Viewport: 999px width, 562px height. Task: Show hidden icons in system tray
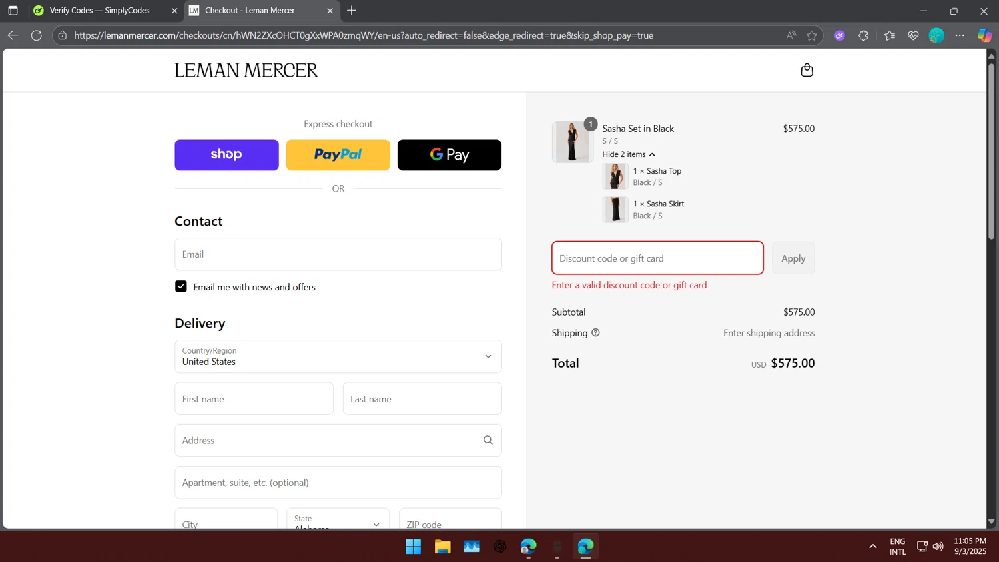coord(872,547)
